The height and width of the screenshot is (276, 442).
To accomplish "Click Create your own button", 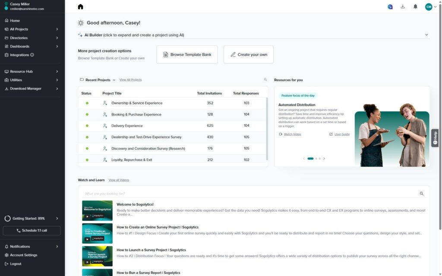I will click(249, 55).
